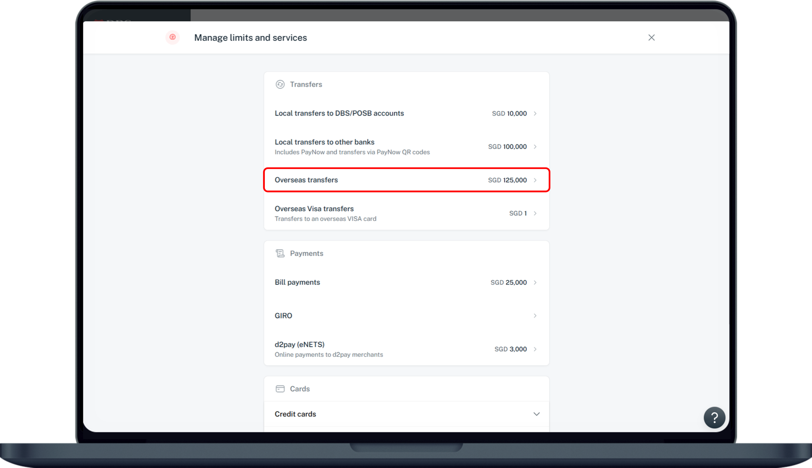Select Overseas transfers limit row
Screen dimensions: 812x468
click(x=306, y=180)
